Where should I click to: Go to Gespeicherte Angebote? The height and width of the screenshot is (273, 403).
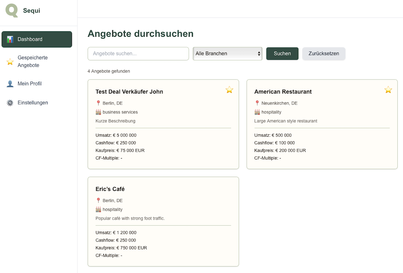click(x=32, y=61)
